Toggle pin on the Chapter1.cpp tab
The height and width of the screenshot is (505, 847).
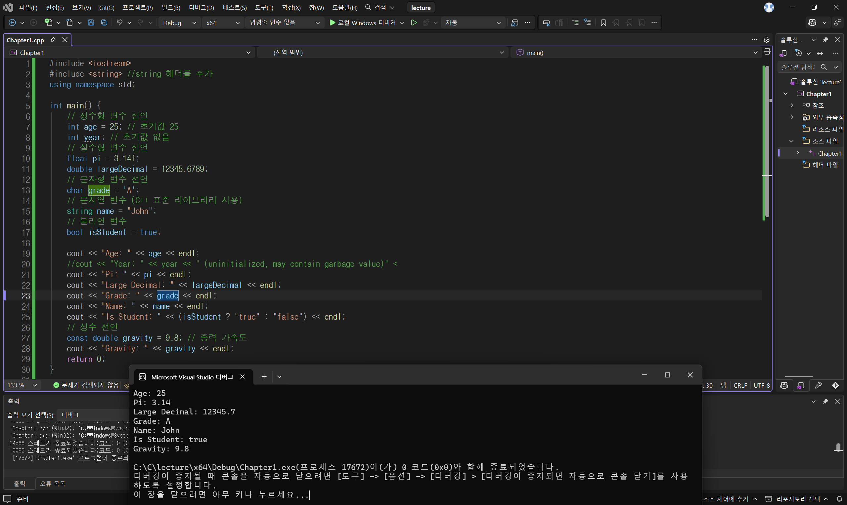pyautogui.click(x=53, y=40)
